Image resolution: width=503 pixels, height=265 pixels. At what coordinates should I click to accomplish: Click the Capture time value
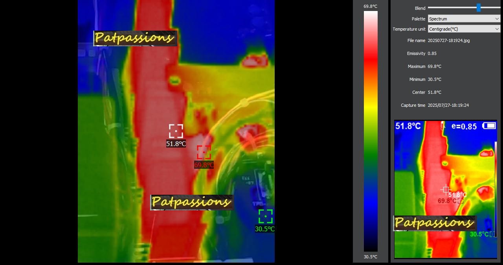(x=448, y=105)
